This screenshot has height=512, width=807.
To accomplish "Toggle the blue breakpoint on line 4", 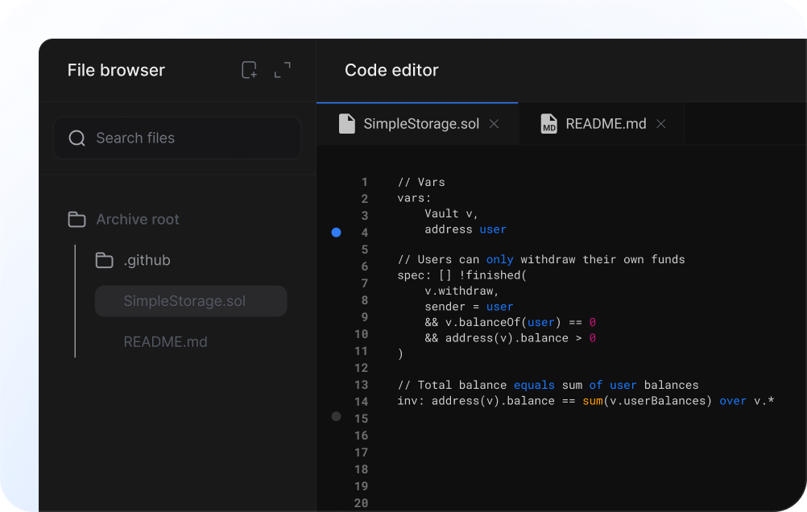I will (x=337, y=233).
